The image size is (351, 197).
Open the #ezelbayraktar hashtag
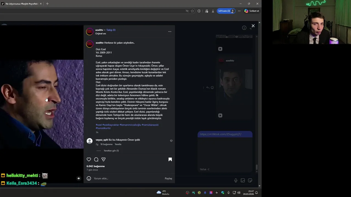click(111, 125)
